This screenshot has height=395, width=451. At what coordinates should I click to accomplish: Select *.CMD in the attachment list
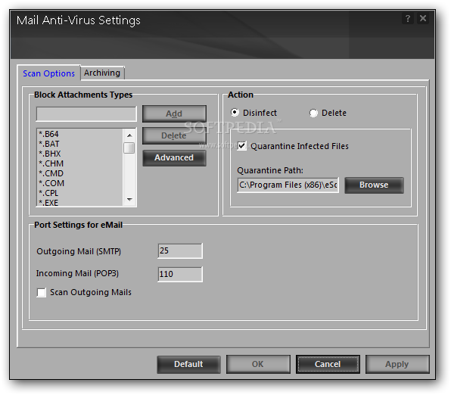pos(80,173)
